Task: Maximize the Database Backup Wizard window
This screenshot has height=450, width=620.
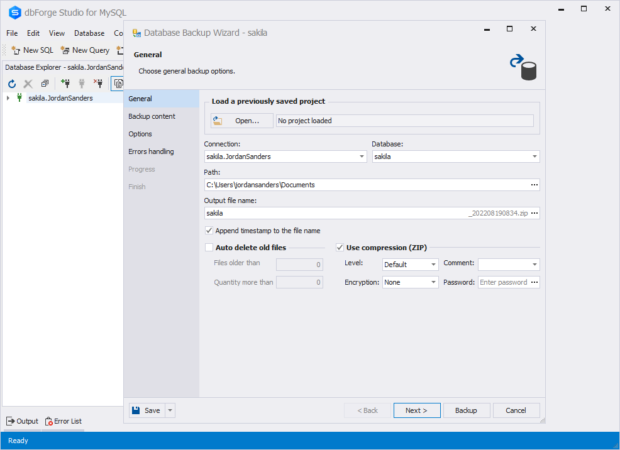Action: click(x=510, y=29)
